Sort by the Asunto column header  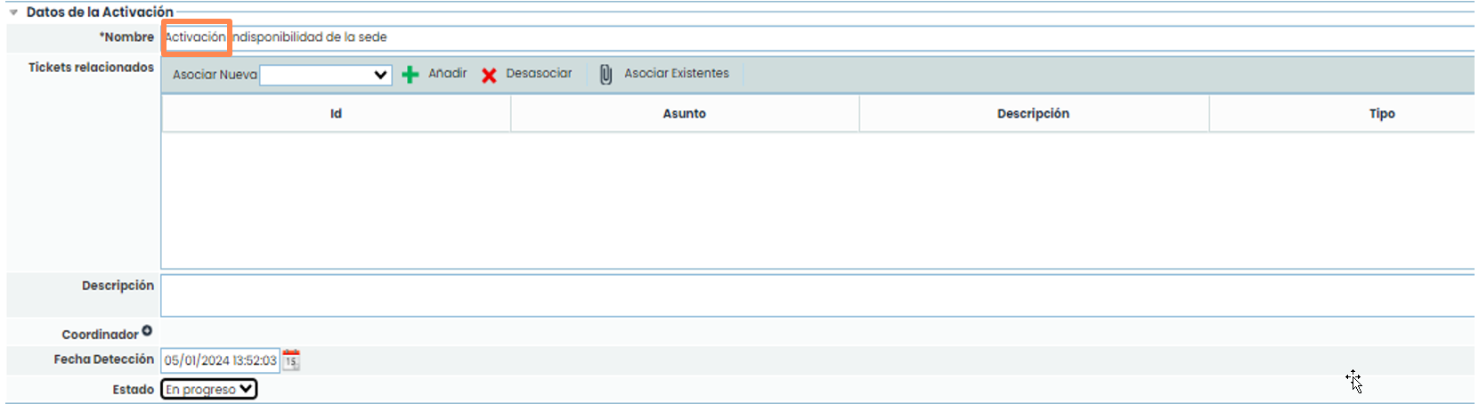684,114
